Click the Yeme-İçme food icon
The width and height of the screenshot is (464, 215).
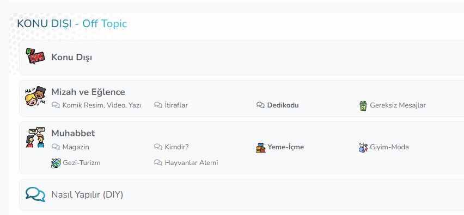261,147
